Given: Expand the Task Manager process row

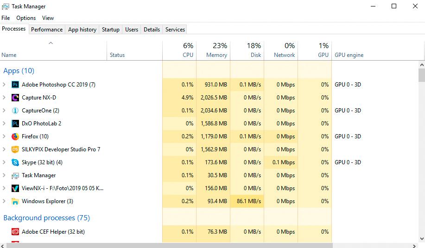Looking at the screenshot, I should pyautogui.click(x=4, y=175).
